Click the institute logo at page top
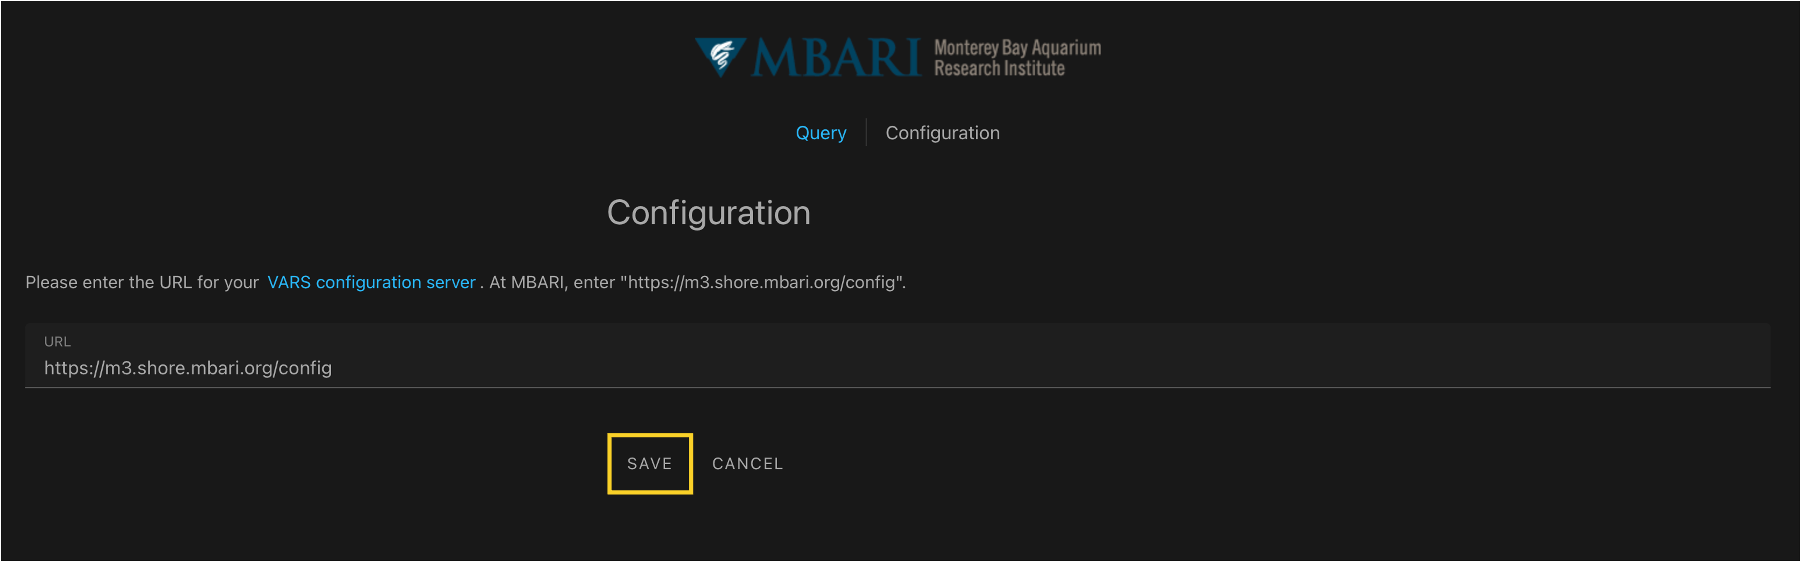1801x562 pixels. click(898, 57)
